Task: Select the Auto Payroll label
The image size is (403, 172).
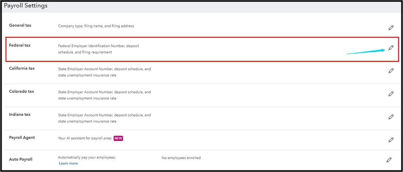Action: tap(21, 159)
